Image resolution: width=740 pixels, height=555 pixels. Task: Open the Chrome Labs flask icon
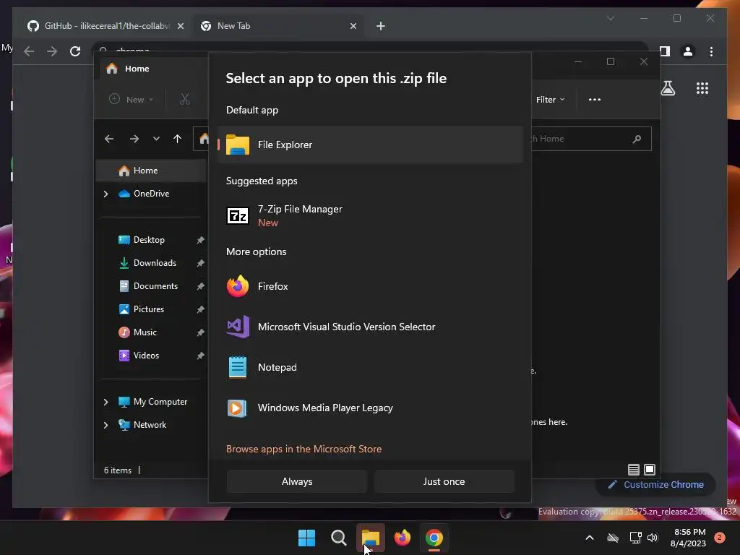(668, 88)
